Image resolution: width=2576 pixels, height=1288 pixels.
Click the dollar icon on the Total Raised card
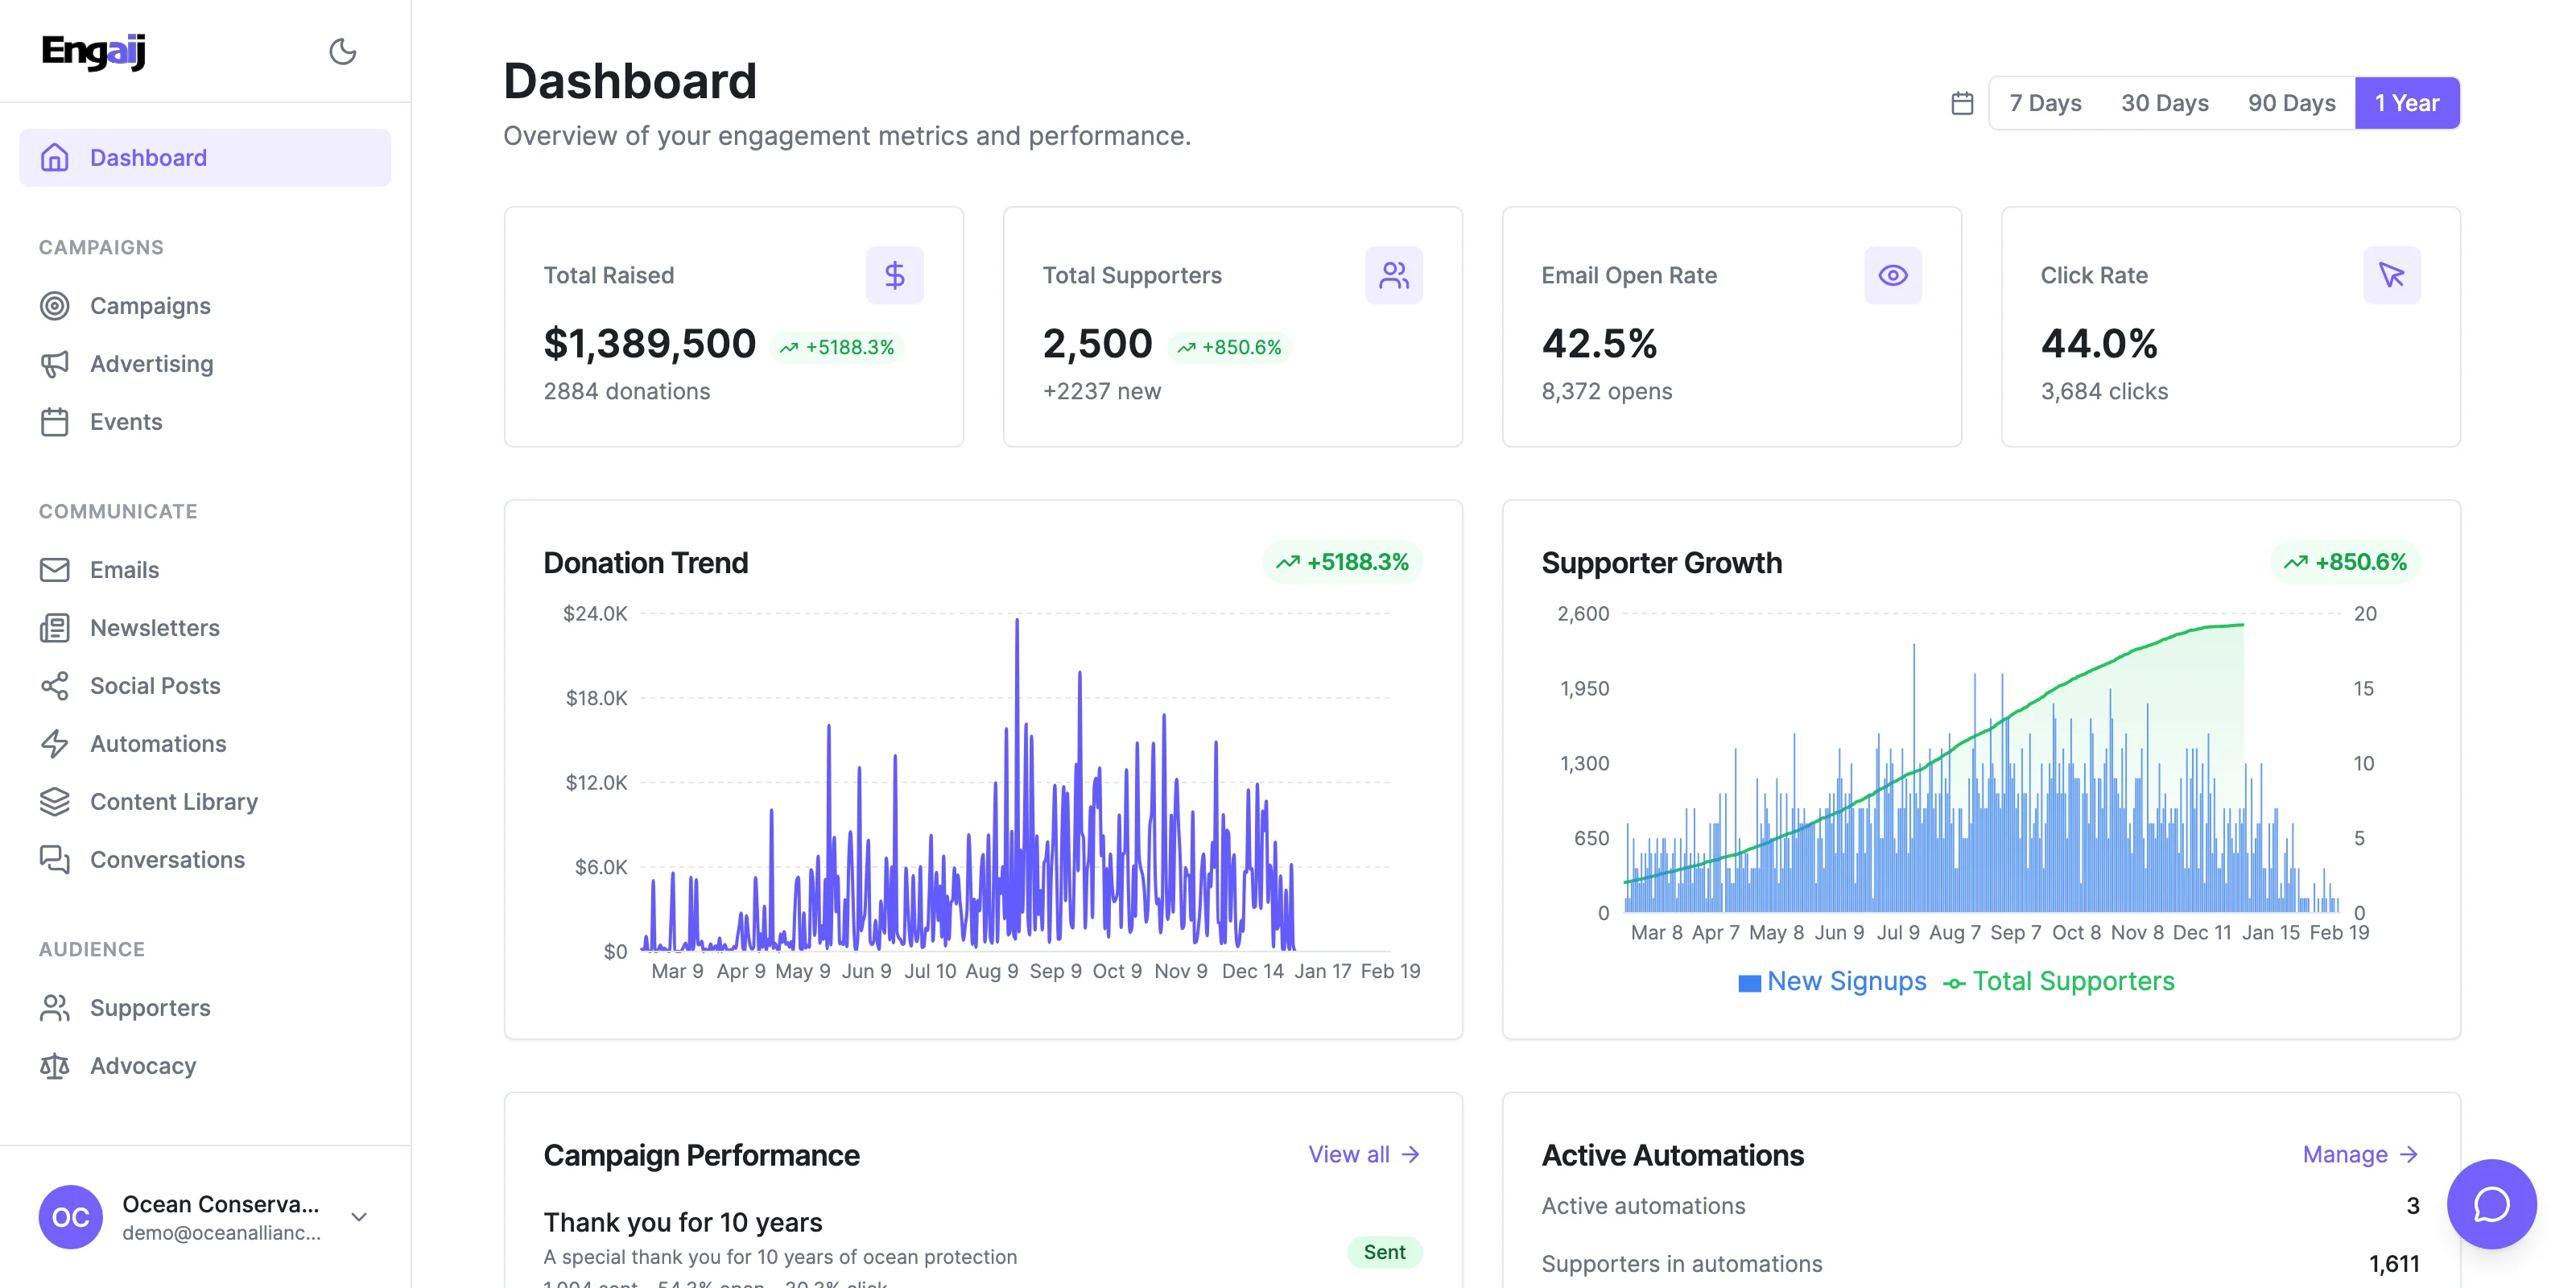pos(894,275)
